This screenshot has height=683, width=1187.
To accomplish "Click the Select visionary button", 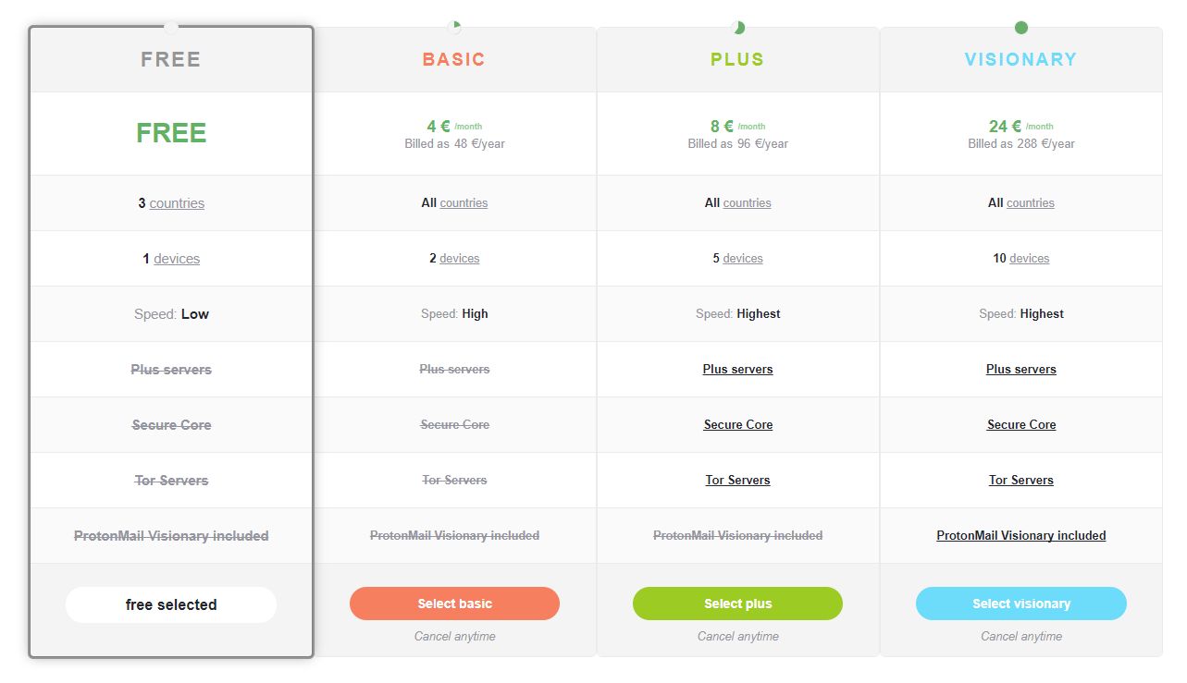I will [1021, 604].
